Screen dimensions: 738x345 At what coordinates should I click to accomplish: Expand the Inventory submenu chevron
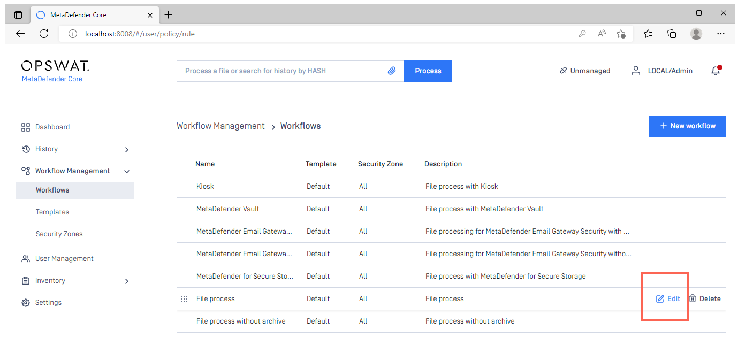coord(127,281)
